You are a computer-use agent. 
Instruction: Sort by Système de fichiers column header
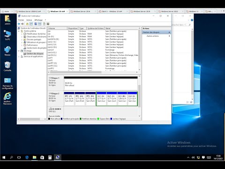click(95, 28)
